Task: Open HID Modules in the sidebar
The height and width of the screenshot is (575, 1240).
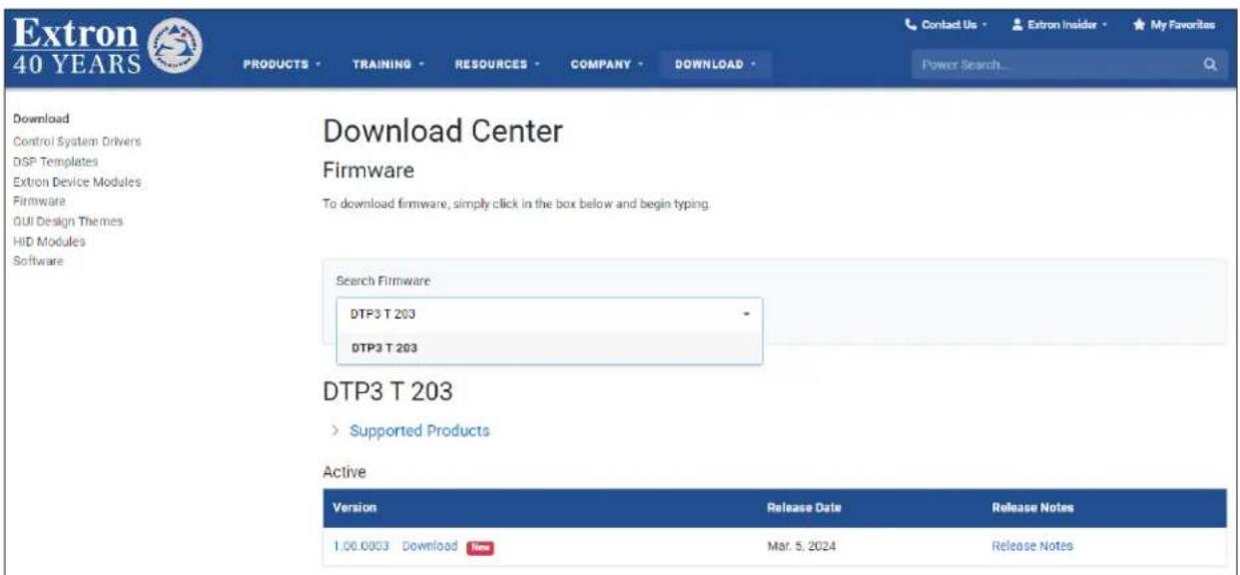Action: point(49,241)
